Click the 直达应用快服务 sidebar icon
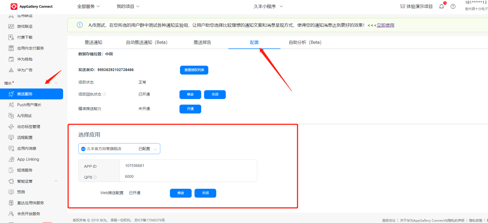Viewport: 488px width, 223px height. coord(11,203)
